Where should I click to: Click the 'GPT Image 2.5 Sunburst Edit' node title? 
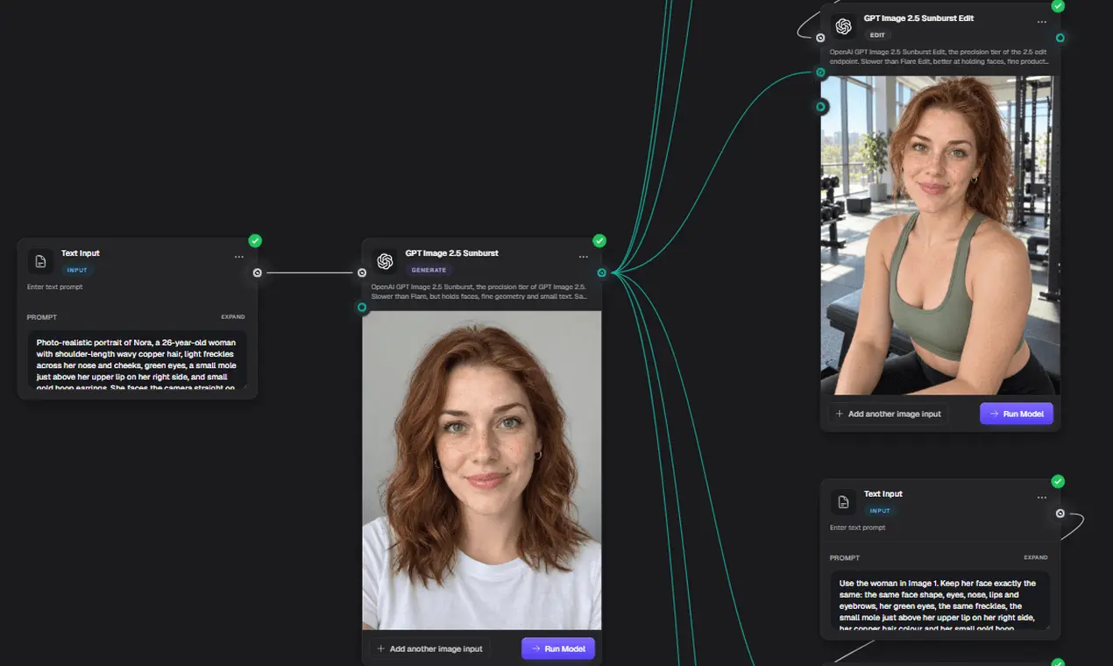pos(918,18)
